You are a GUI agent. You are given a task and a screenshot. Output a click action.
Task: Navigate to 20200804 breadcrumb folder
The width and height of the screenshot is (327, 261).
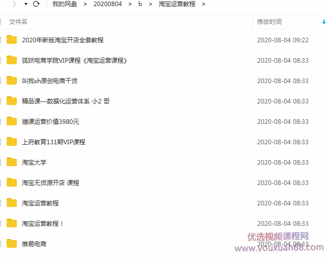(107, 4)
